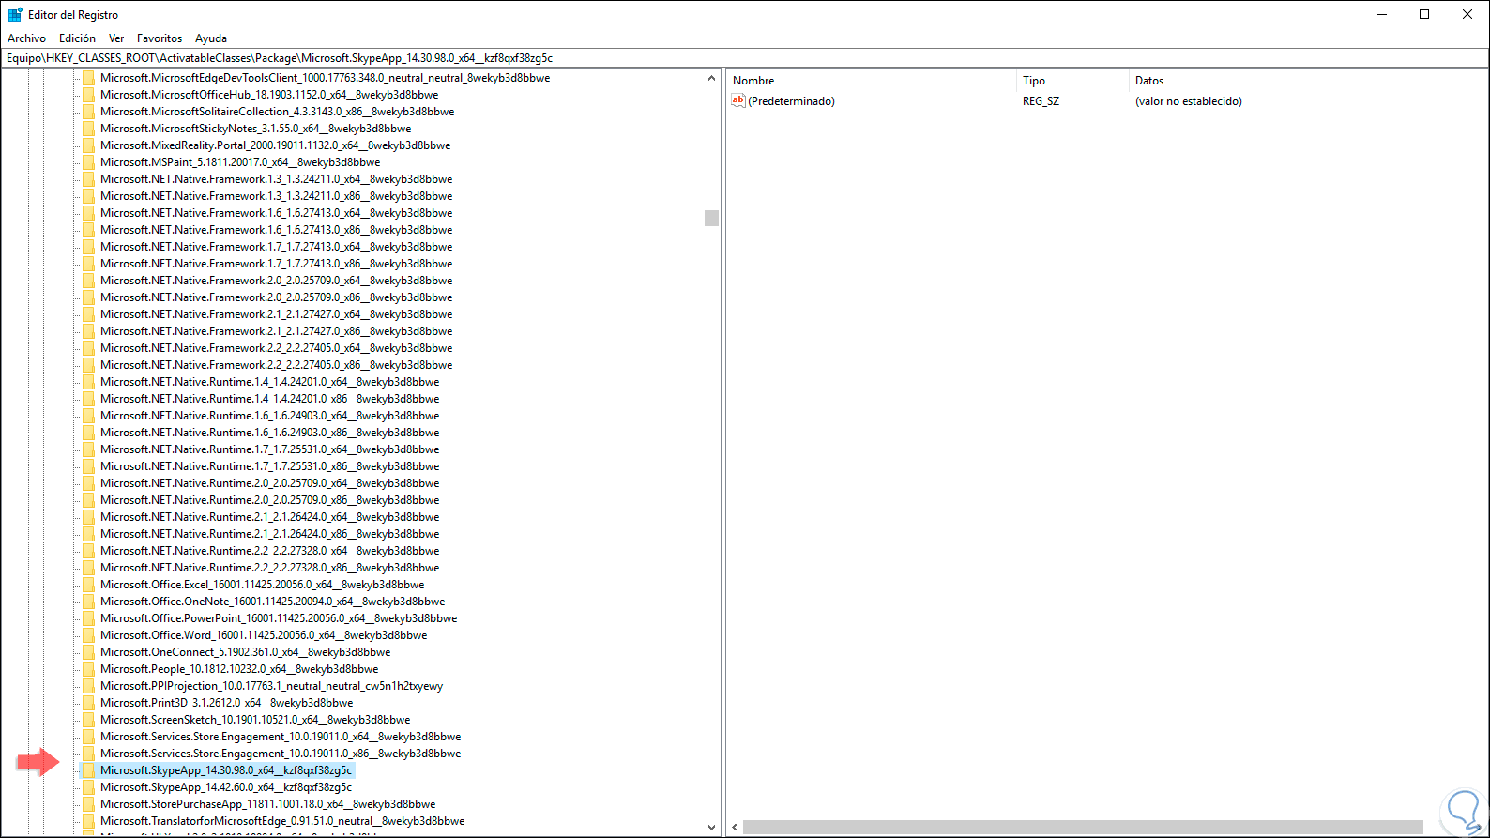The image size is (1490, 838).
Task: Click the Registry Editor app icon in title bar
Action: 15,14
